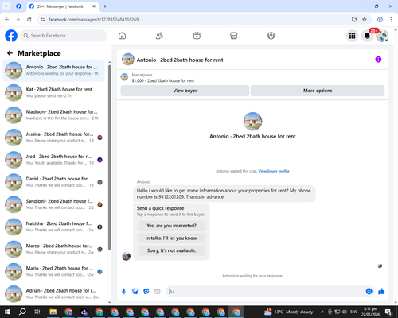
Task: Go back using the Marketplace back arrow
Action: [x=10, y=53]
